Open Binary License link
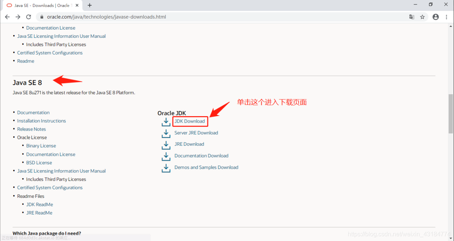 coord(41,146)
